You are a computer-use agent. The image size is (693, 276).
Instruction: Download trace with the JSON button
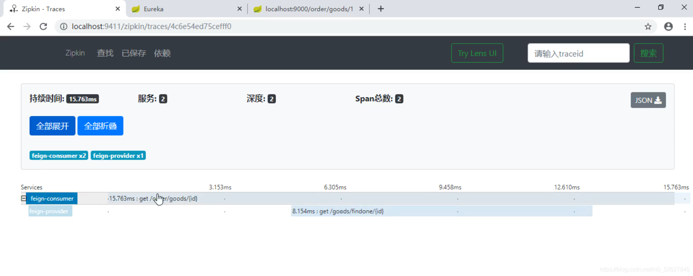(x=648, y=100)
